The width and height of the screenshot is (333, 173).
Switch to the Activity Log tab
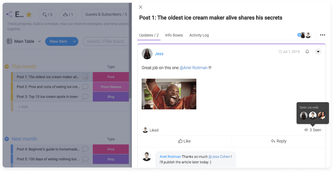tap(199, 35)
